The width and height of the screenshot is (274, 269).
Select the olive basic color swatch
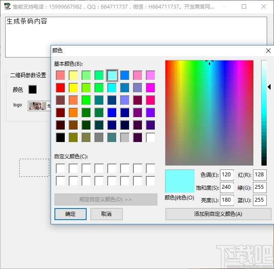73,138
